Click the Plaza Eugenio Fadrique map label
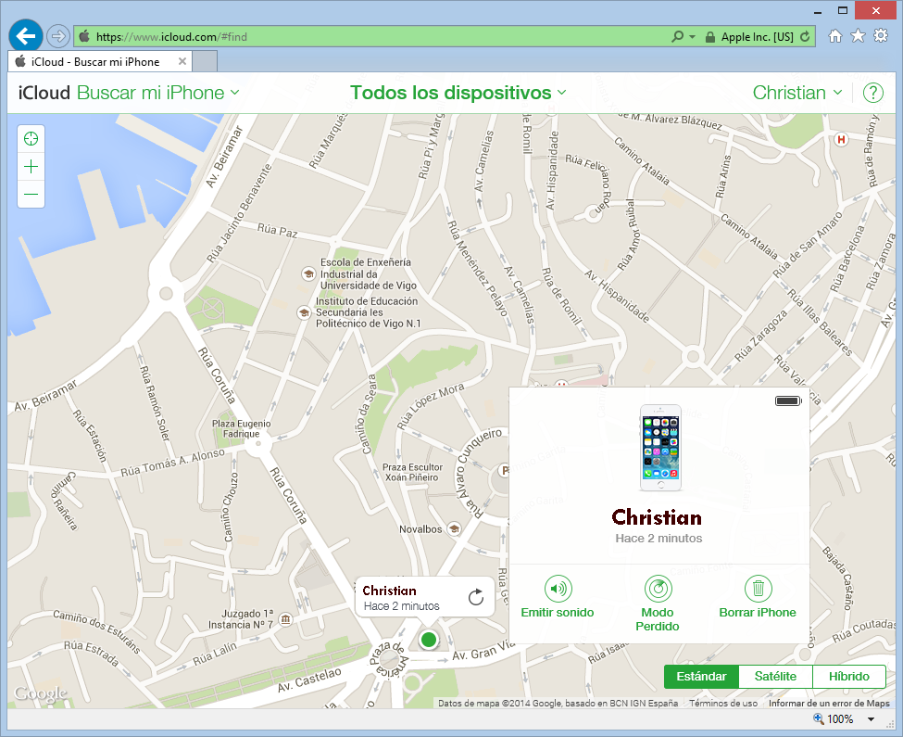This screenshot has width=903, height=737. click(242, 428)
